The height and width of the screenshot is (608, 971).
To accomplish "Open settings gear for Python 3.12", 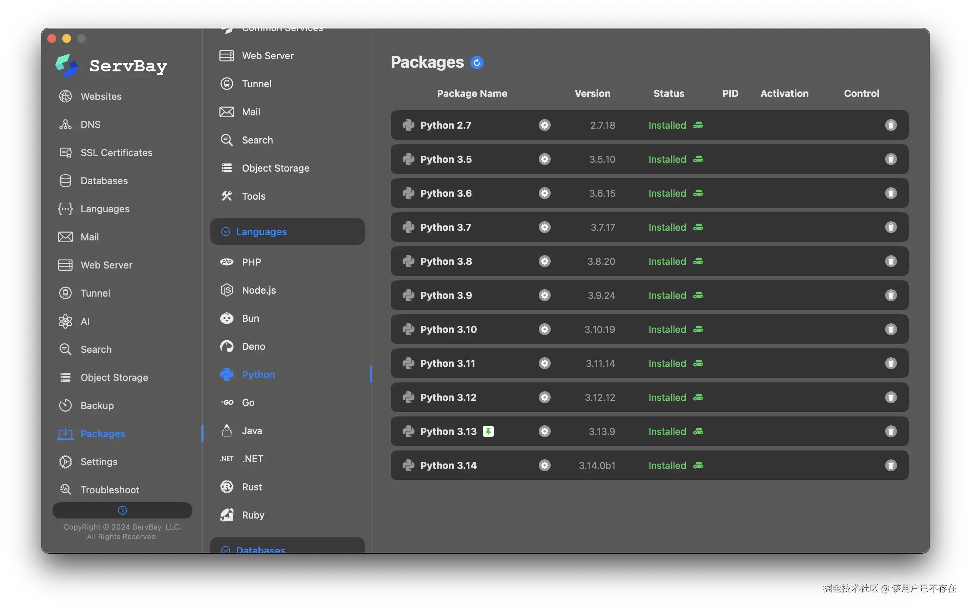I will pos(544,397).
